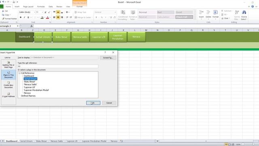Viewport: 259px width, 146px height.
Task: Open the Insert ribbon tab
Action: pos(17,6)
